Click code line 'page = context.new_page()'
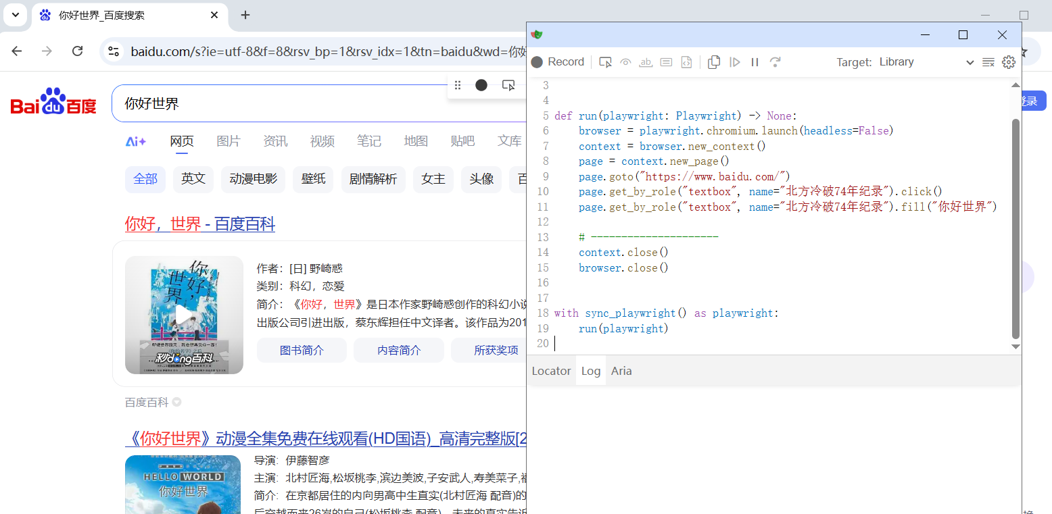This screenshot has width=1052, height=514. coord(654,161)
